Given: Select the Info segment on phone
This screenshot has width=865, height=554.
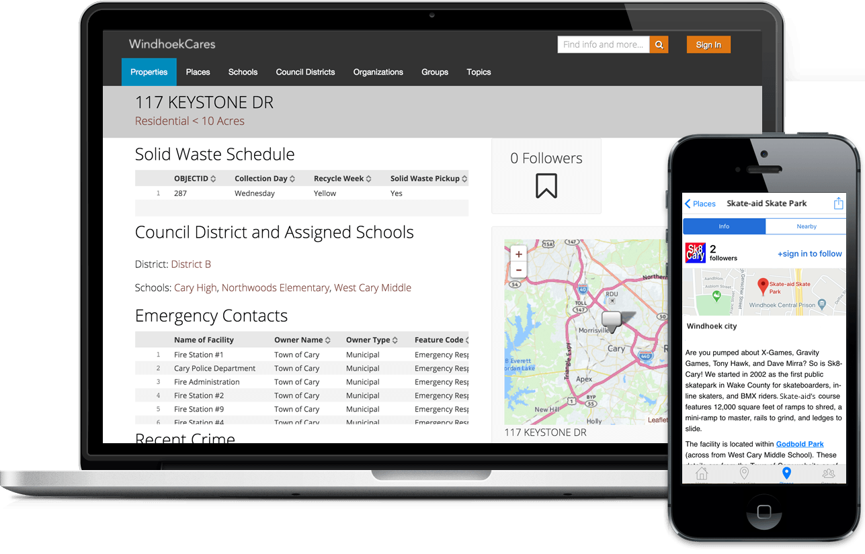Looking at the screenshot, I should pyautogui.click(x=724, y=226).
